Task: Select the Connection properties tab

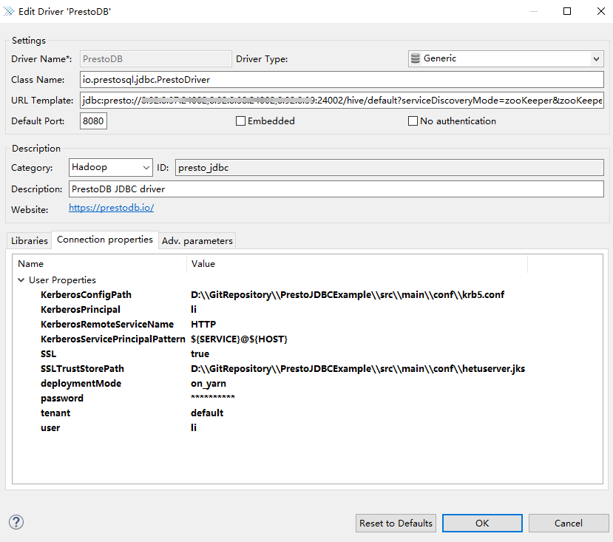Action: (105, 240)
